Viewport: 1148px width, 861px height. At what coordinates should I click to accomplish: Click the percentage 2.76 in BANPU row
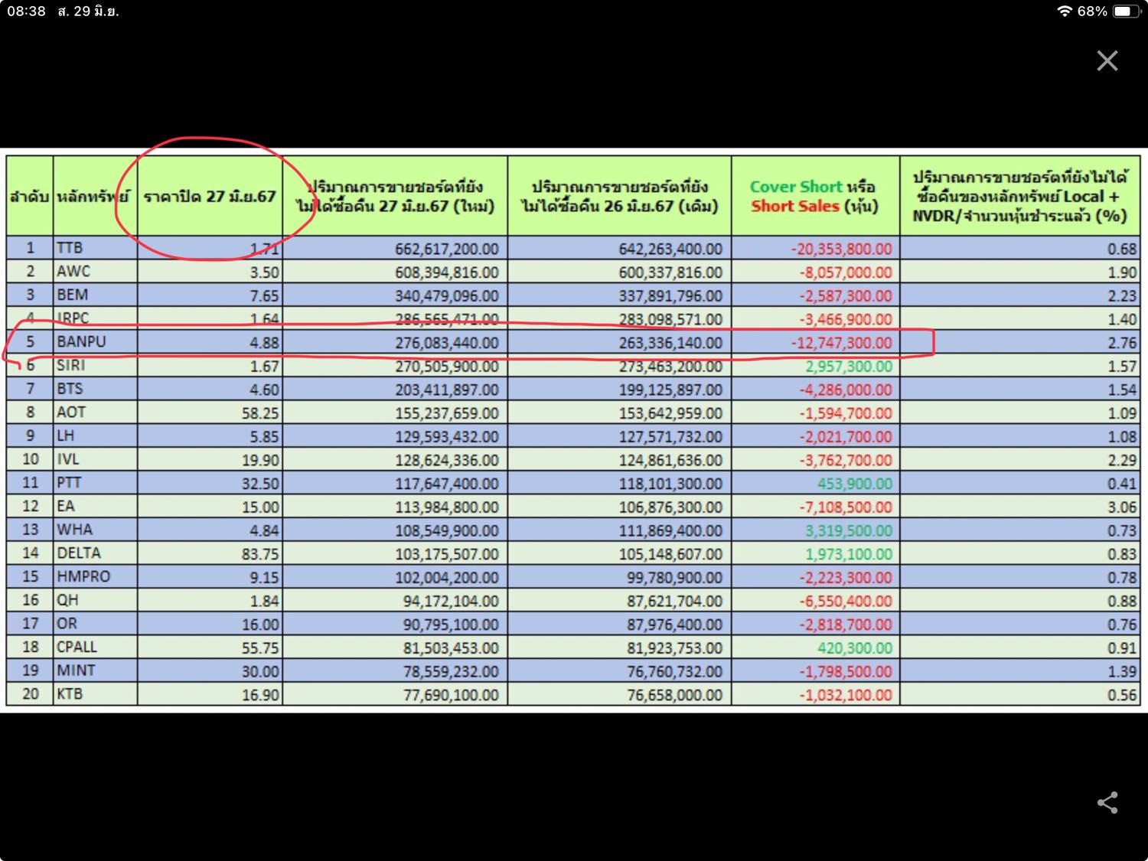(x=1123, y=343)
